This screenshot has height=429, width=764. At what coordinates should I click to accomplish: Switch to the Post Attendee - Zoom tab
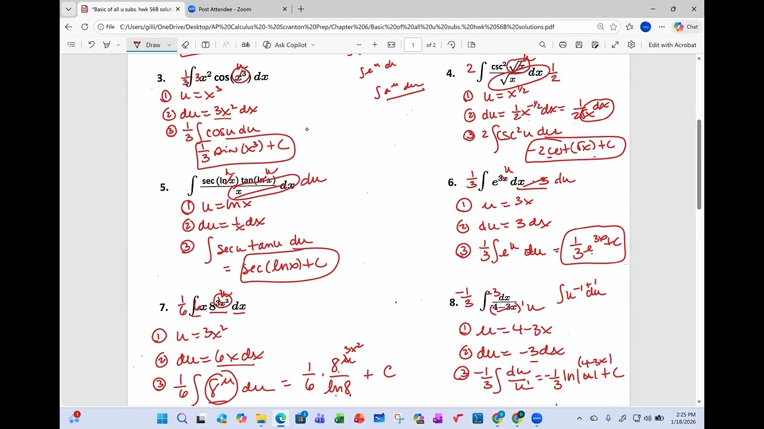233,9
